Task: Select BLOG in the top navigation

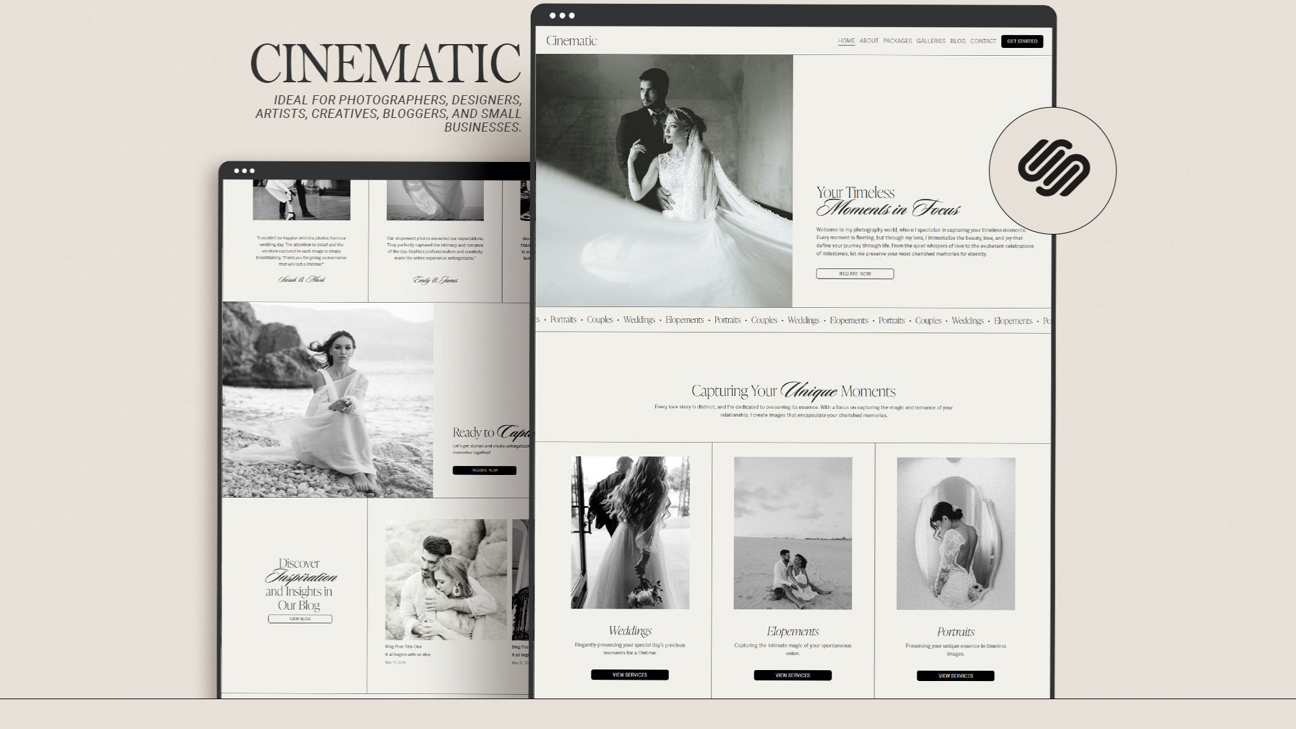Action: [958, 41]
